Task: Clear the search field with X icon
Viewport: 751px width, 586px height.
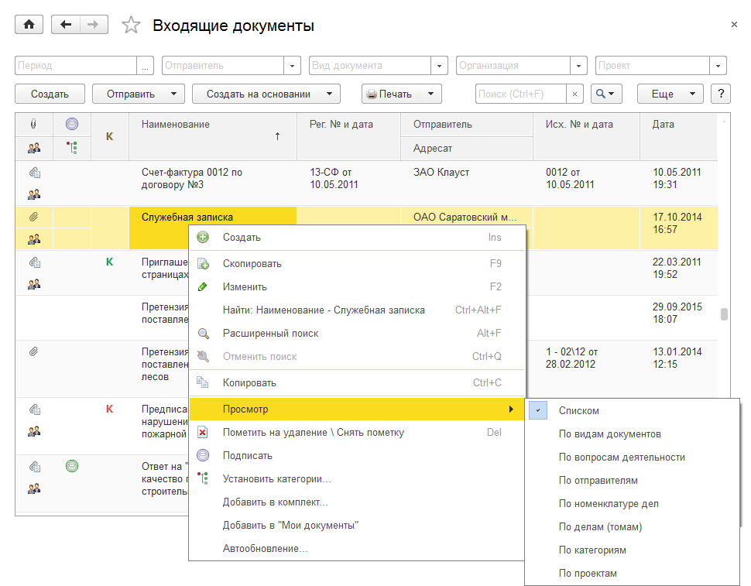Action: 574,94
